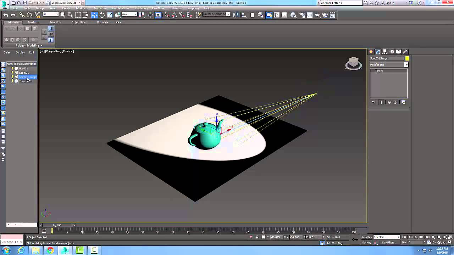Open scene explorer Display menu

20,52
